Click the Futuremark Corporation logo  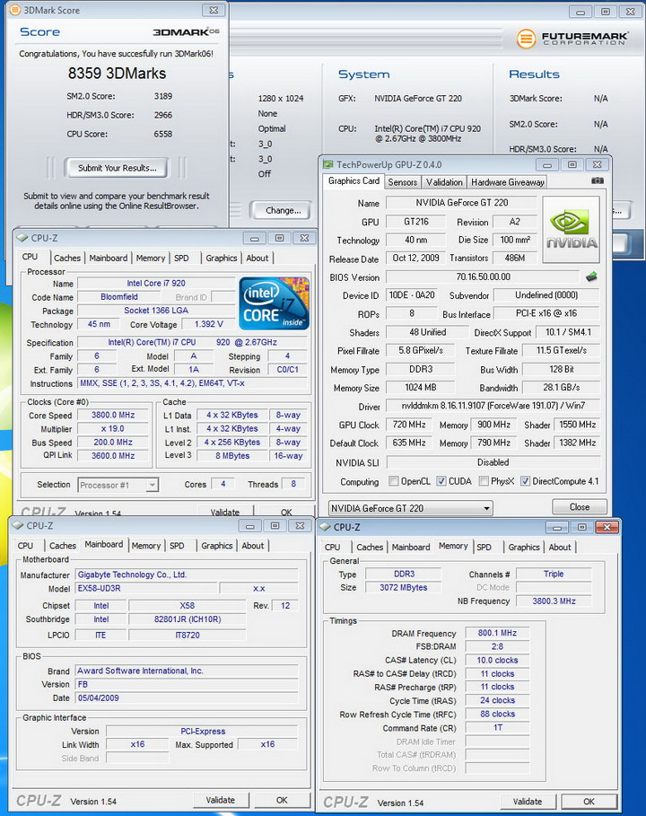572,39
